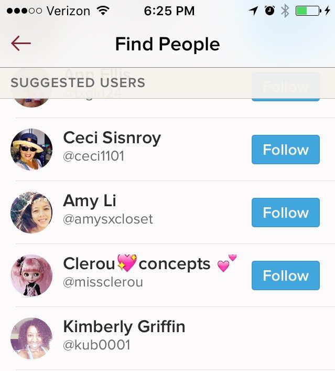Tap the alarm clock status icon

coord(269,10)
